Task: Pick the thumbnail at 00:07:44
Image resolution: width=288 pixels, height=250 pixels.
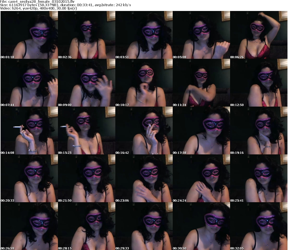Action: 29,83
